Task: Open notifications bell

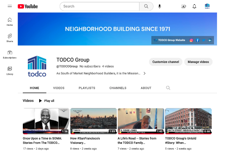Action: pyautogui.click(x=194, y=6)
